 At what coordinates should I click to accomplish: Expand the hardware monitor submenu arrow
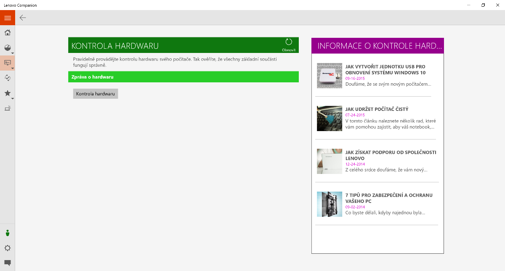coord(13,68)
